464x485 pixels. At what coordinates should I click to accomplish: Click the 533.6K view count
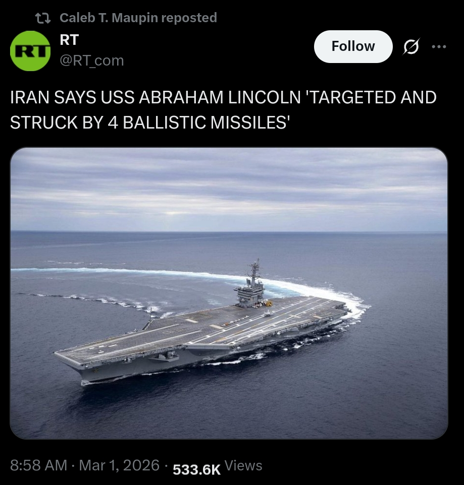(196, 469)
